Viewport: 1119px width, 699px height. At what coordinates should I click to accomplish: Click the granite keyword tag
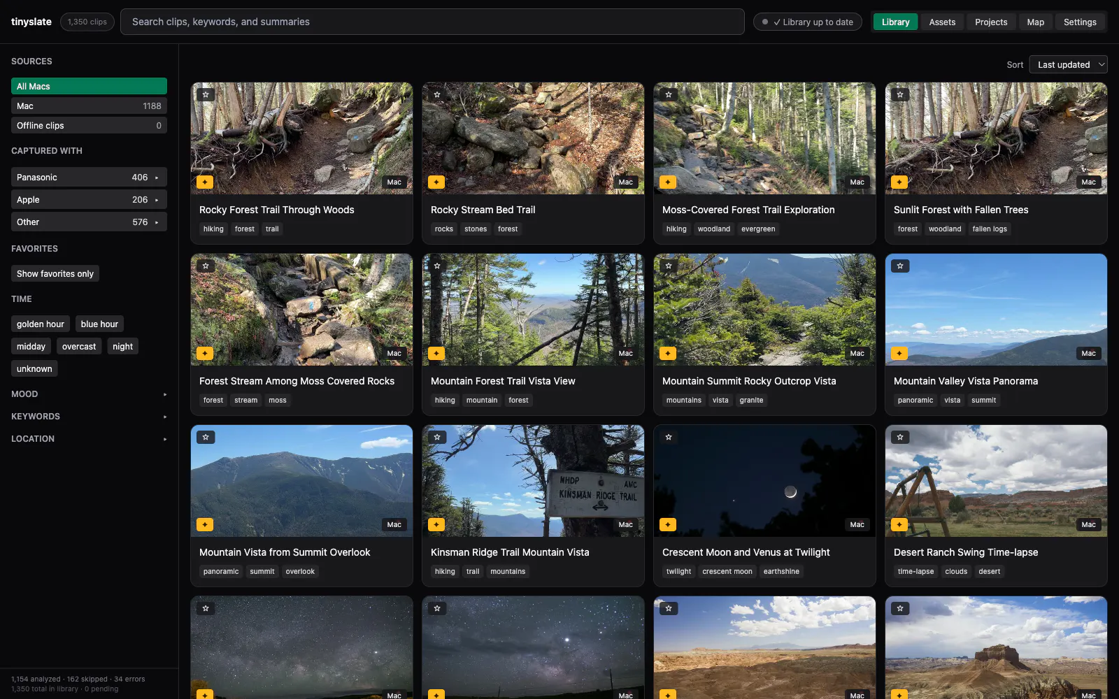(751, 400)
